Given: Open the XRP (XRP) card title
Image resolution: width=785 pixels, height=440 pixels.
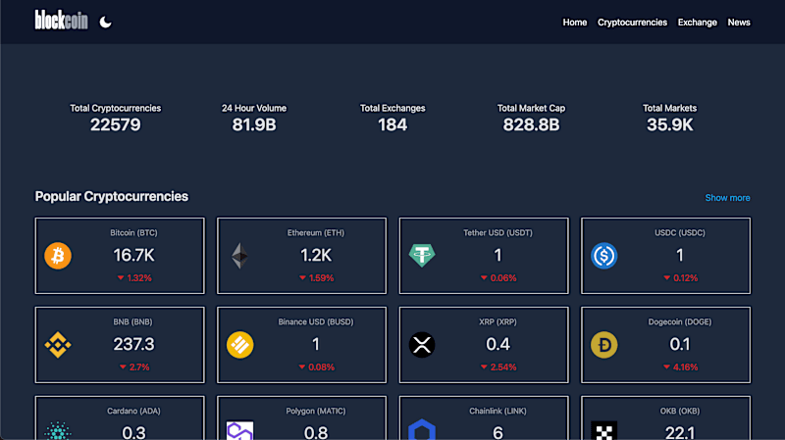Looking at the screenshot, I should click(497, 321).
